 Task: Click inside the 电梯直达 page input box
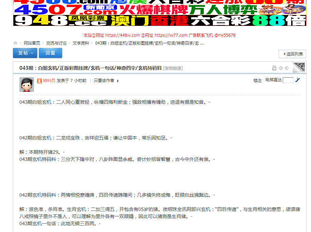pos(288,81)
